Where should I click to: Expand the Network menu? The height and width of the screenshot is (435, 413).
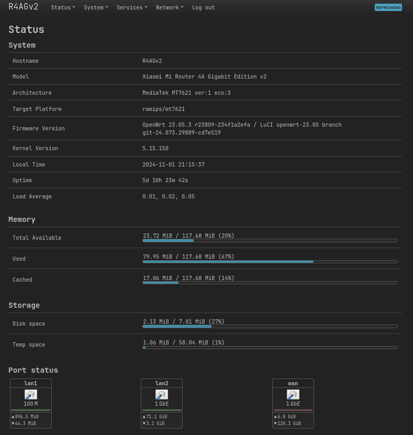coord(170,7)
